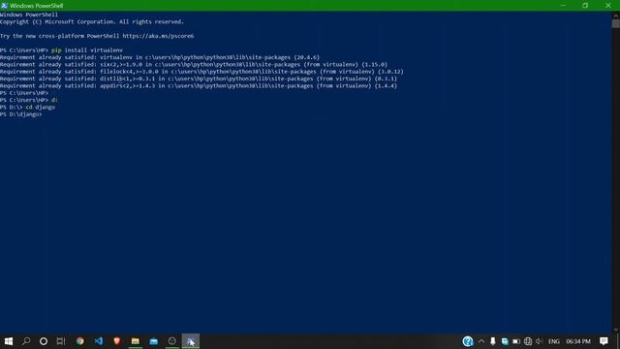Open the blue devices tray icon
This screenshot has height=349, width=620.
click(x=505, y=341)
